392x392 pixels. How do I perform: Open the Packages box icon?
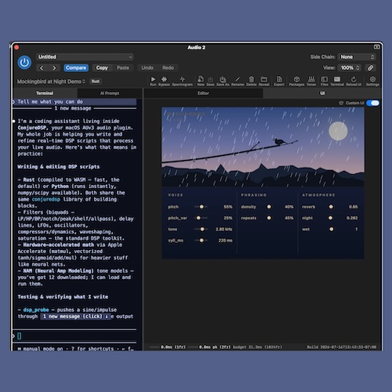pyautogui.click(x=296, y=79)
